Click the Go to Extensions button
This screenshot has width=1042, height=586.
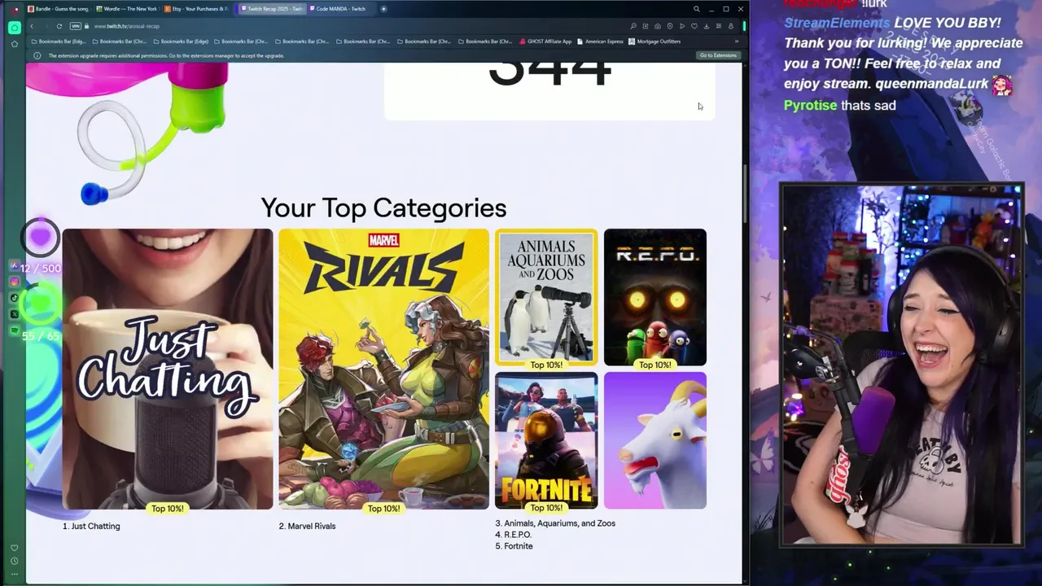point(718,55)
